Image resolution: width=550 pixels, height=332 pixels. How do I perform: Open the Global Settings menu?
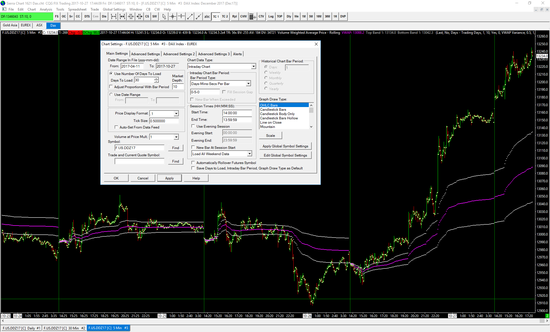click(114, 9)
